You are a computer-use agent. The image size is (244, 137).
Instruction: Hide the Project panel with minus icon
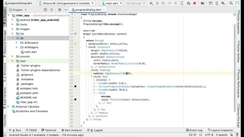click(x=66, y=10)
